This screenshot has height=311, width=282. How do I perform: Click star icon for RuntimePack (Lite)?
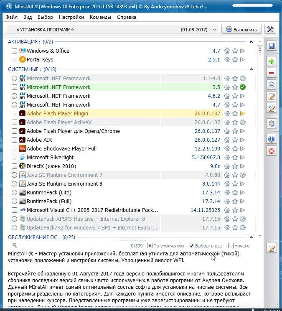click(235, 193)
